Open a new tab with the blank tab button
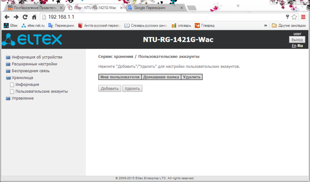 (192, 8)
